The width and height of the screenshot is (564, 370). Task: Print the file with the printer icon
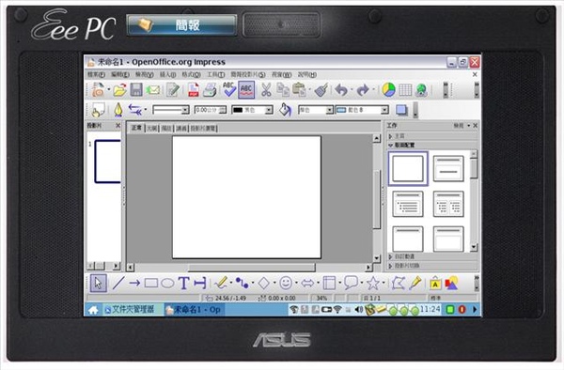[x=210, y=90]
